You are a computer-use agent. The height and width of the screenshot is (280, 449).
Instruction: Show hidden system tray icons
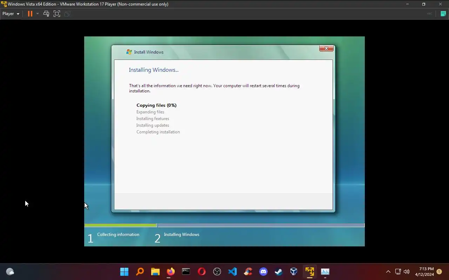(x=388, y=272)
